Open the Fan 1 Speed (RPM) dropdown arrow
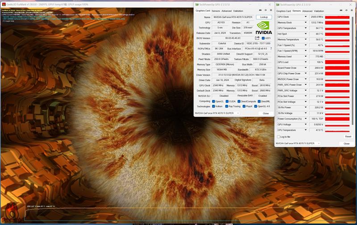Image resolution: width=357 pixels, height=225 pixels. coord(306,51)
